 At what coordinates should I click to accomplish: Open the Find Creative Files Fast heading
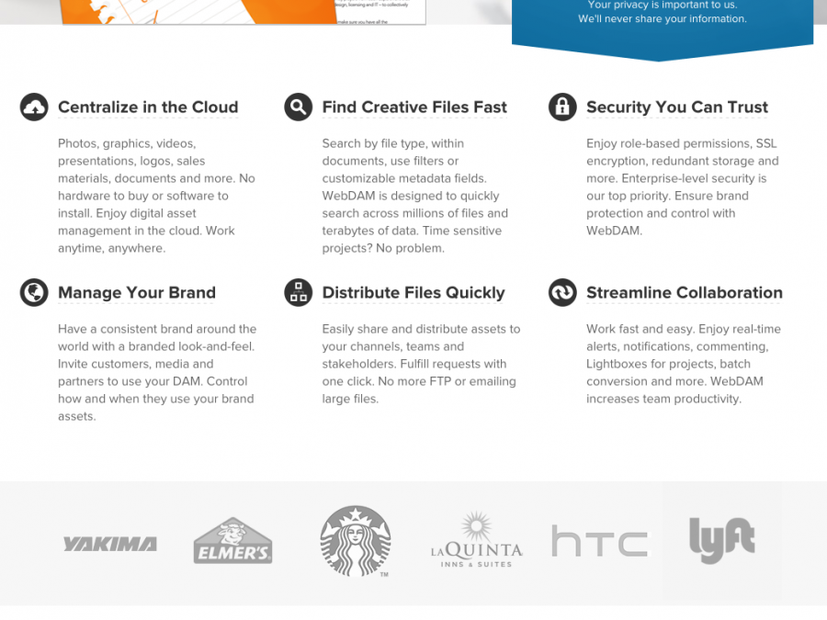pos(414,107)
